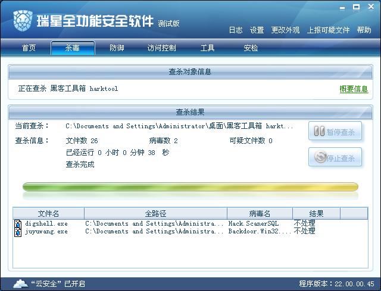This screenshot has height=291, width=381.
Task: Click the Hack.ScanerSQL virus name
Action: tap(254, 223)
